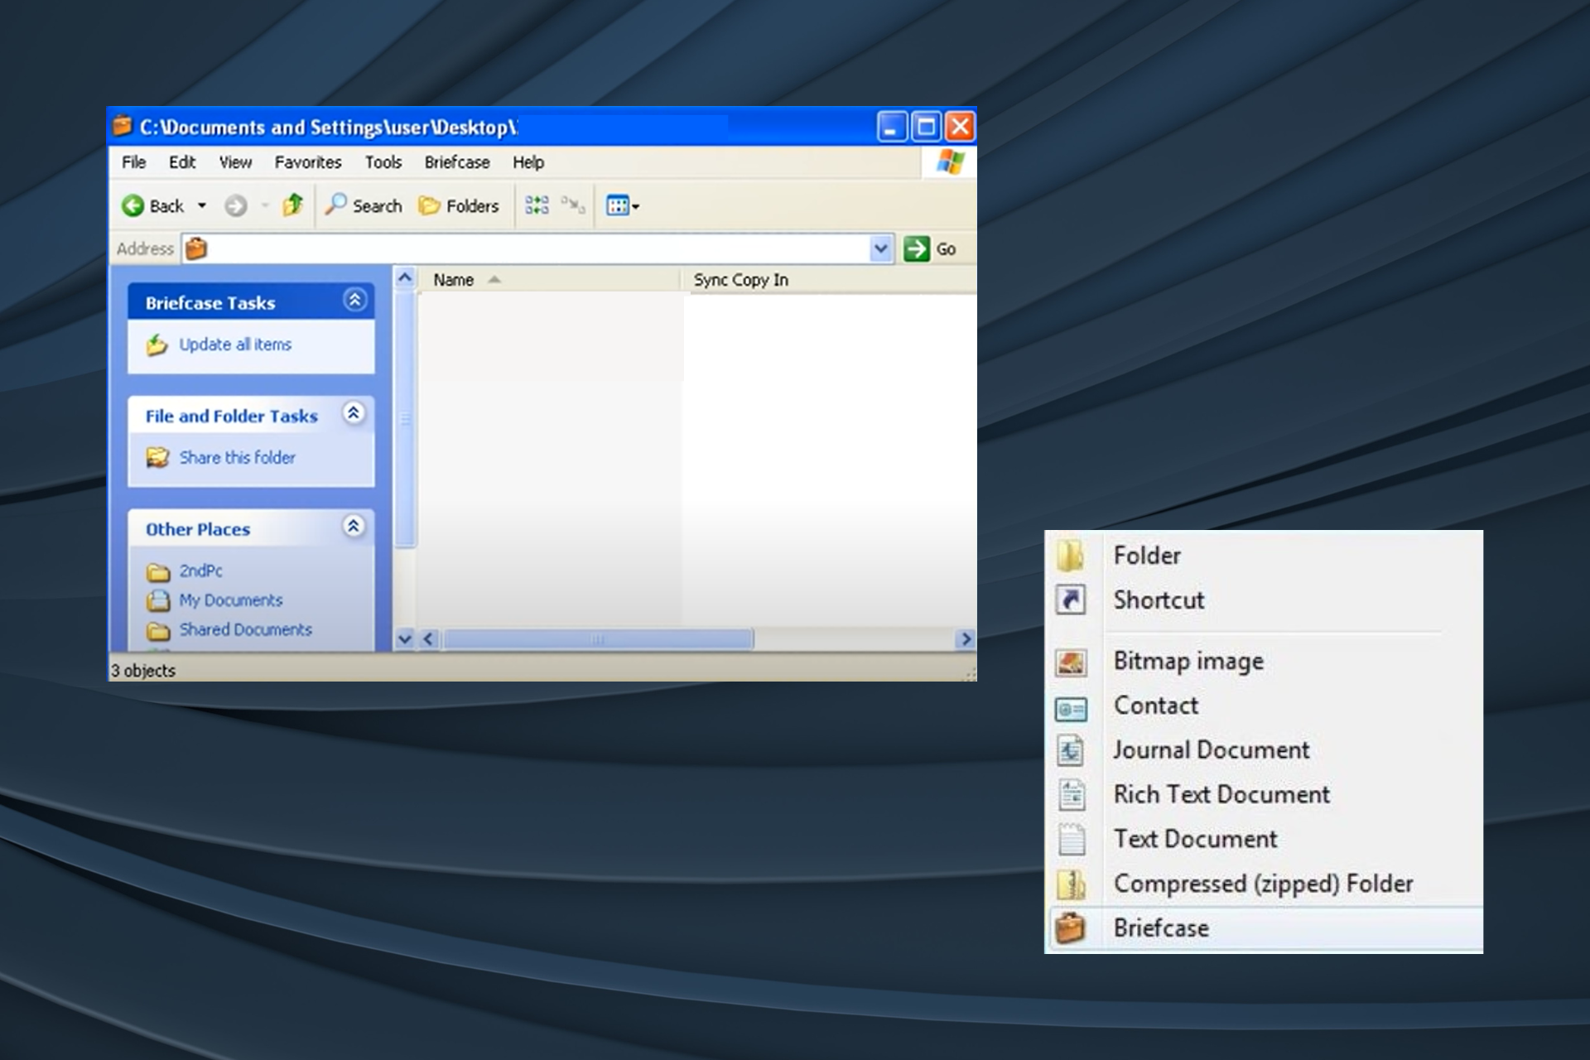The image size is (1590, 1060).
Task: Click the Update All briefcase toolbar icon
Action: pos(537,205)
